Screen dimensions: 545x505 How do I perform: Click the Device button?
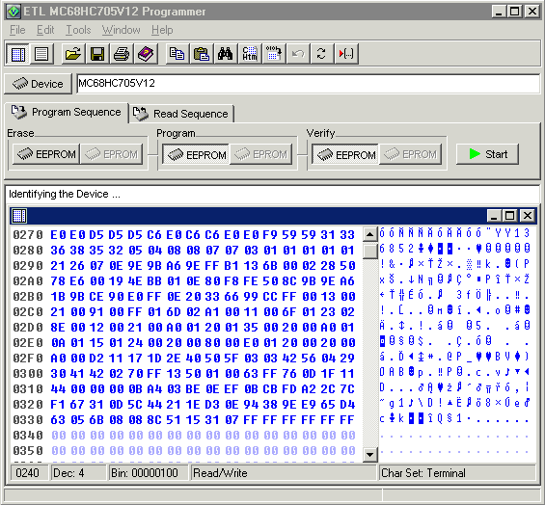(x=38, y=84)
